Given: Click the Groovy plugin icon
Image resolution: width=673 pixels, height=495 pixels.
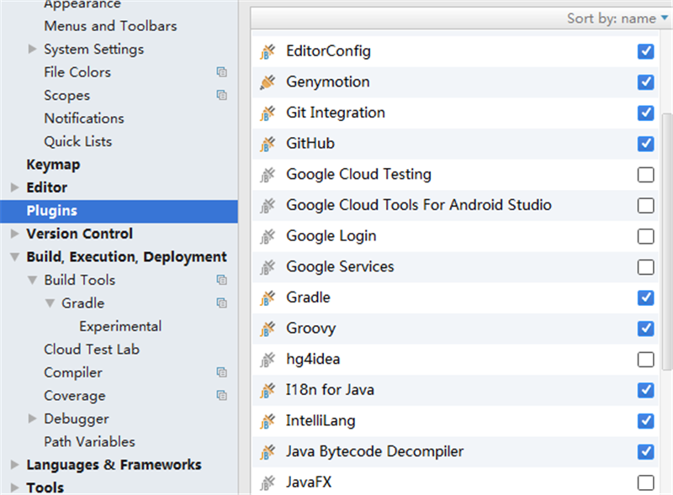Looking at the screenshot, I should point(267,329).
